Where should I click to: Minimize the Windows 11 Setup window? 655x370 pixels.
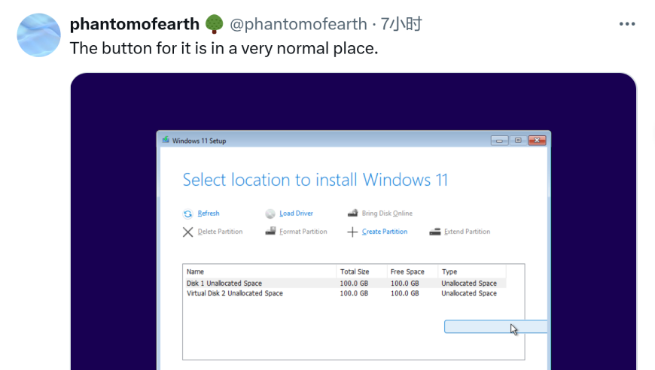(499, 141)
